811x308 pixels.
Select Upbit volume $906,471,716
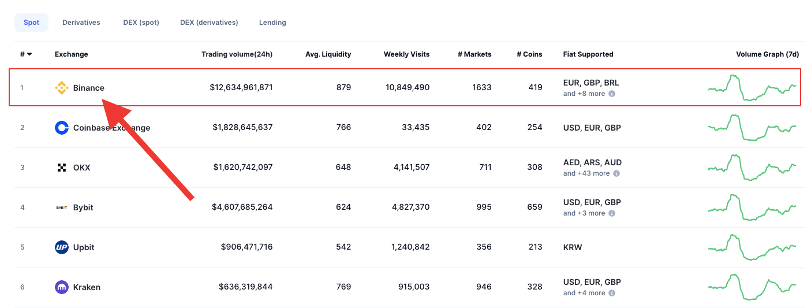click(246, 247)
